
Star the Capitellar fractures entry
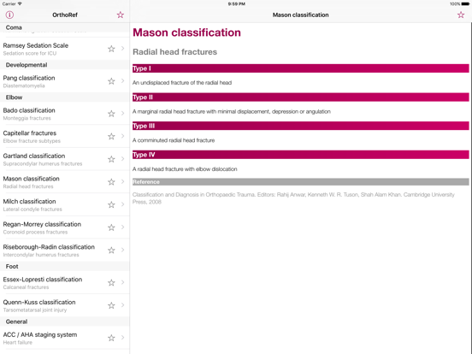111,136
